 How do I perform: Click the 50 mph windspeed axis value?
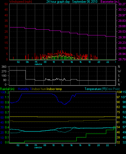(x=6, y=4)
